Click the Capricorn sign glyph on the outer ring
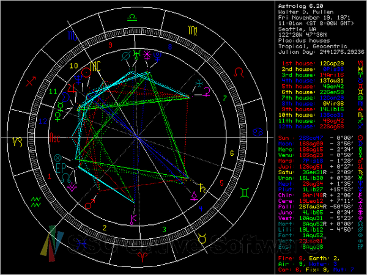Viewport: 367px width, 275px height. point(17,142)
